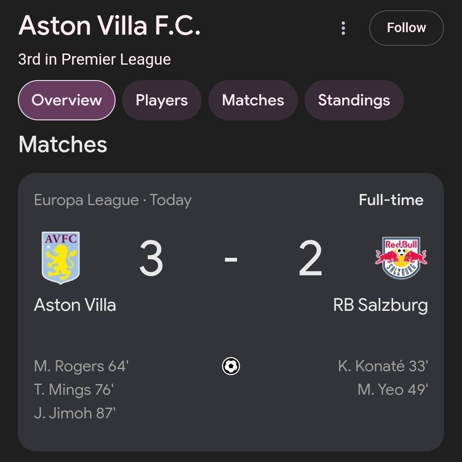Click the soccer ball goals icon

[231, 366]
